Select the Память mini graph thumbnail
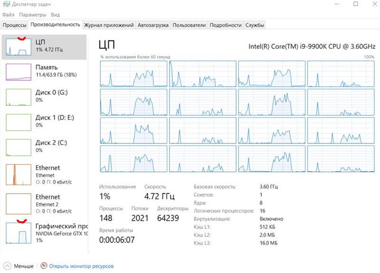The image size is (380, 273). (19, 72)
